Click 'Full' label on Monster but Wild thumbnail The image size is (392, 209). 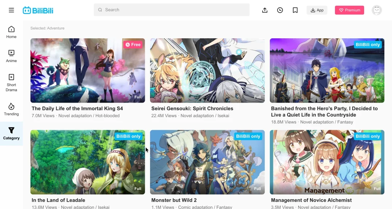tap(258, 189)
